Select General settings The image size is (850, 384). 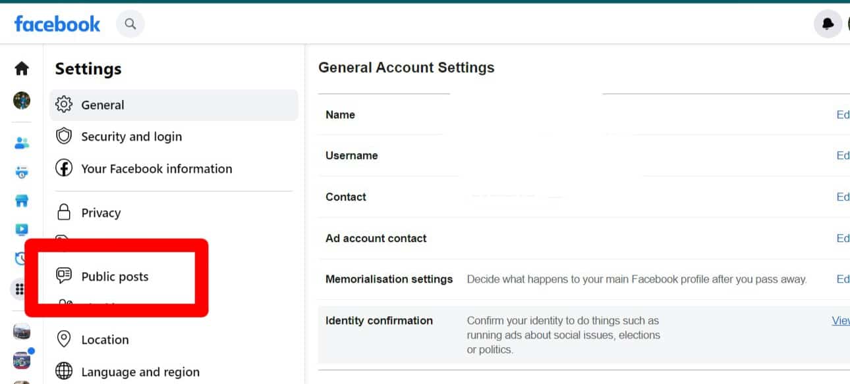pos(174,105)
